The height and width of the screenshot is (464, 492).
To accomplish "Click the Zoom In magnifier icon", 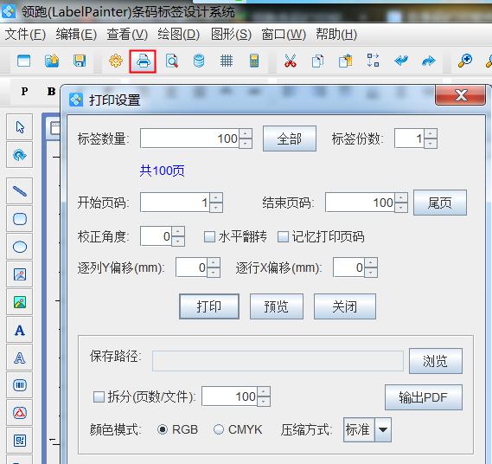I will point(465,61).
